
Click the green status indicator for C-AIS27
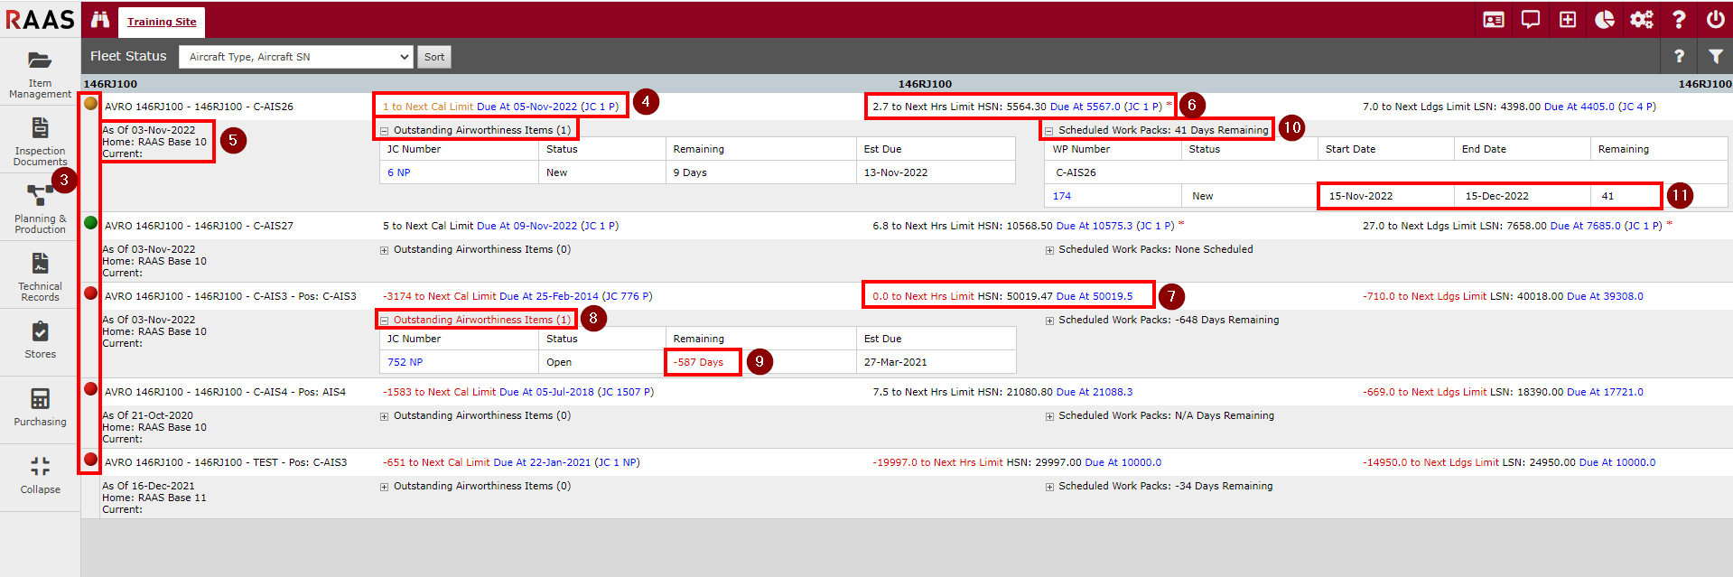tap(91, 223)
